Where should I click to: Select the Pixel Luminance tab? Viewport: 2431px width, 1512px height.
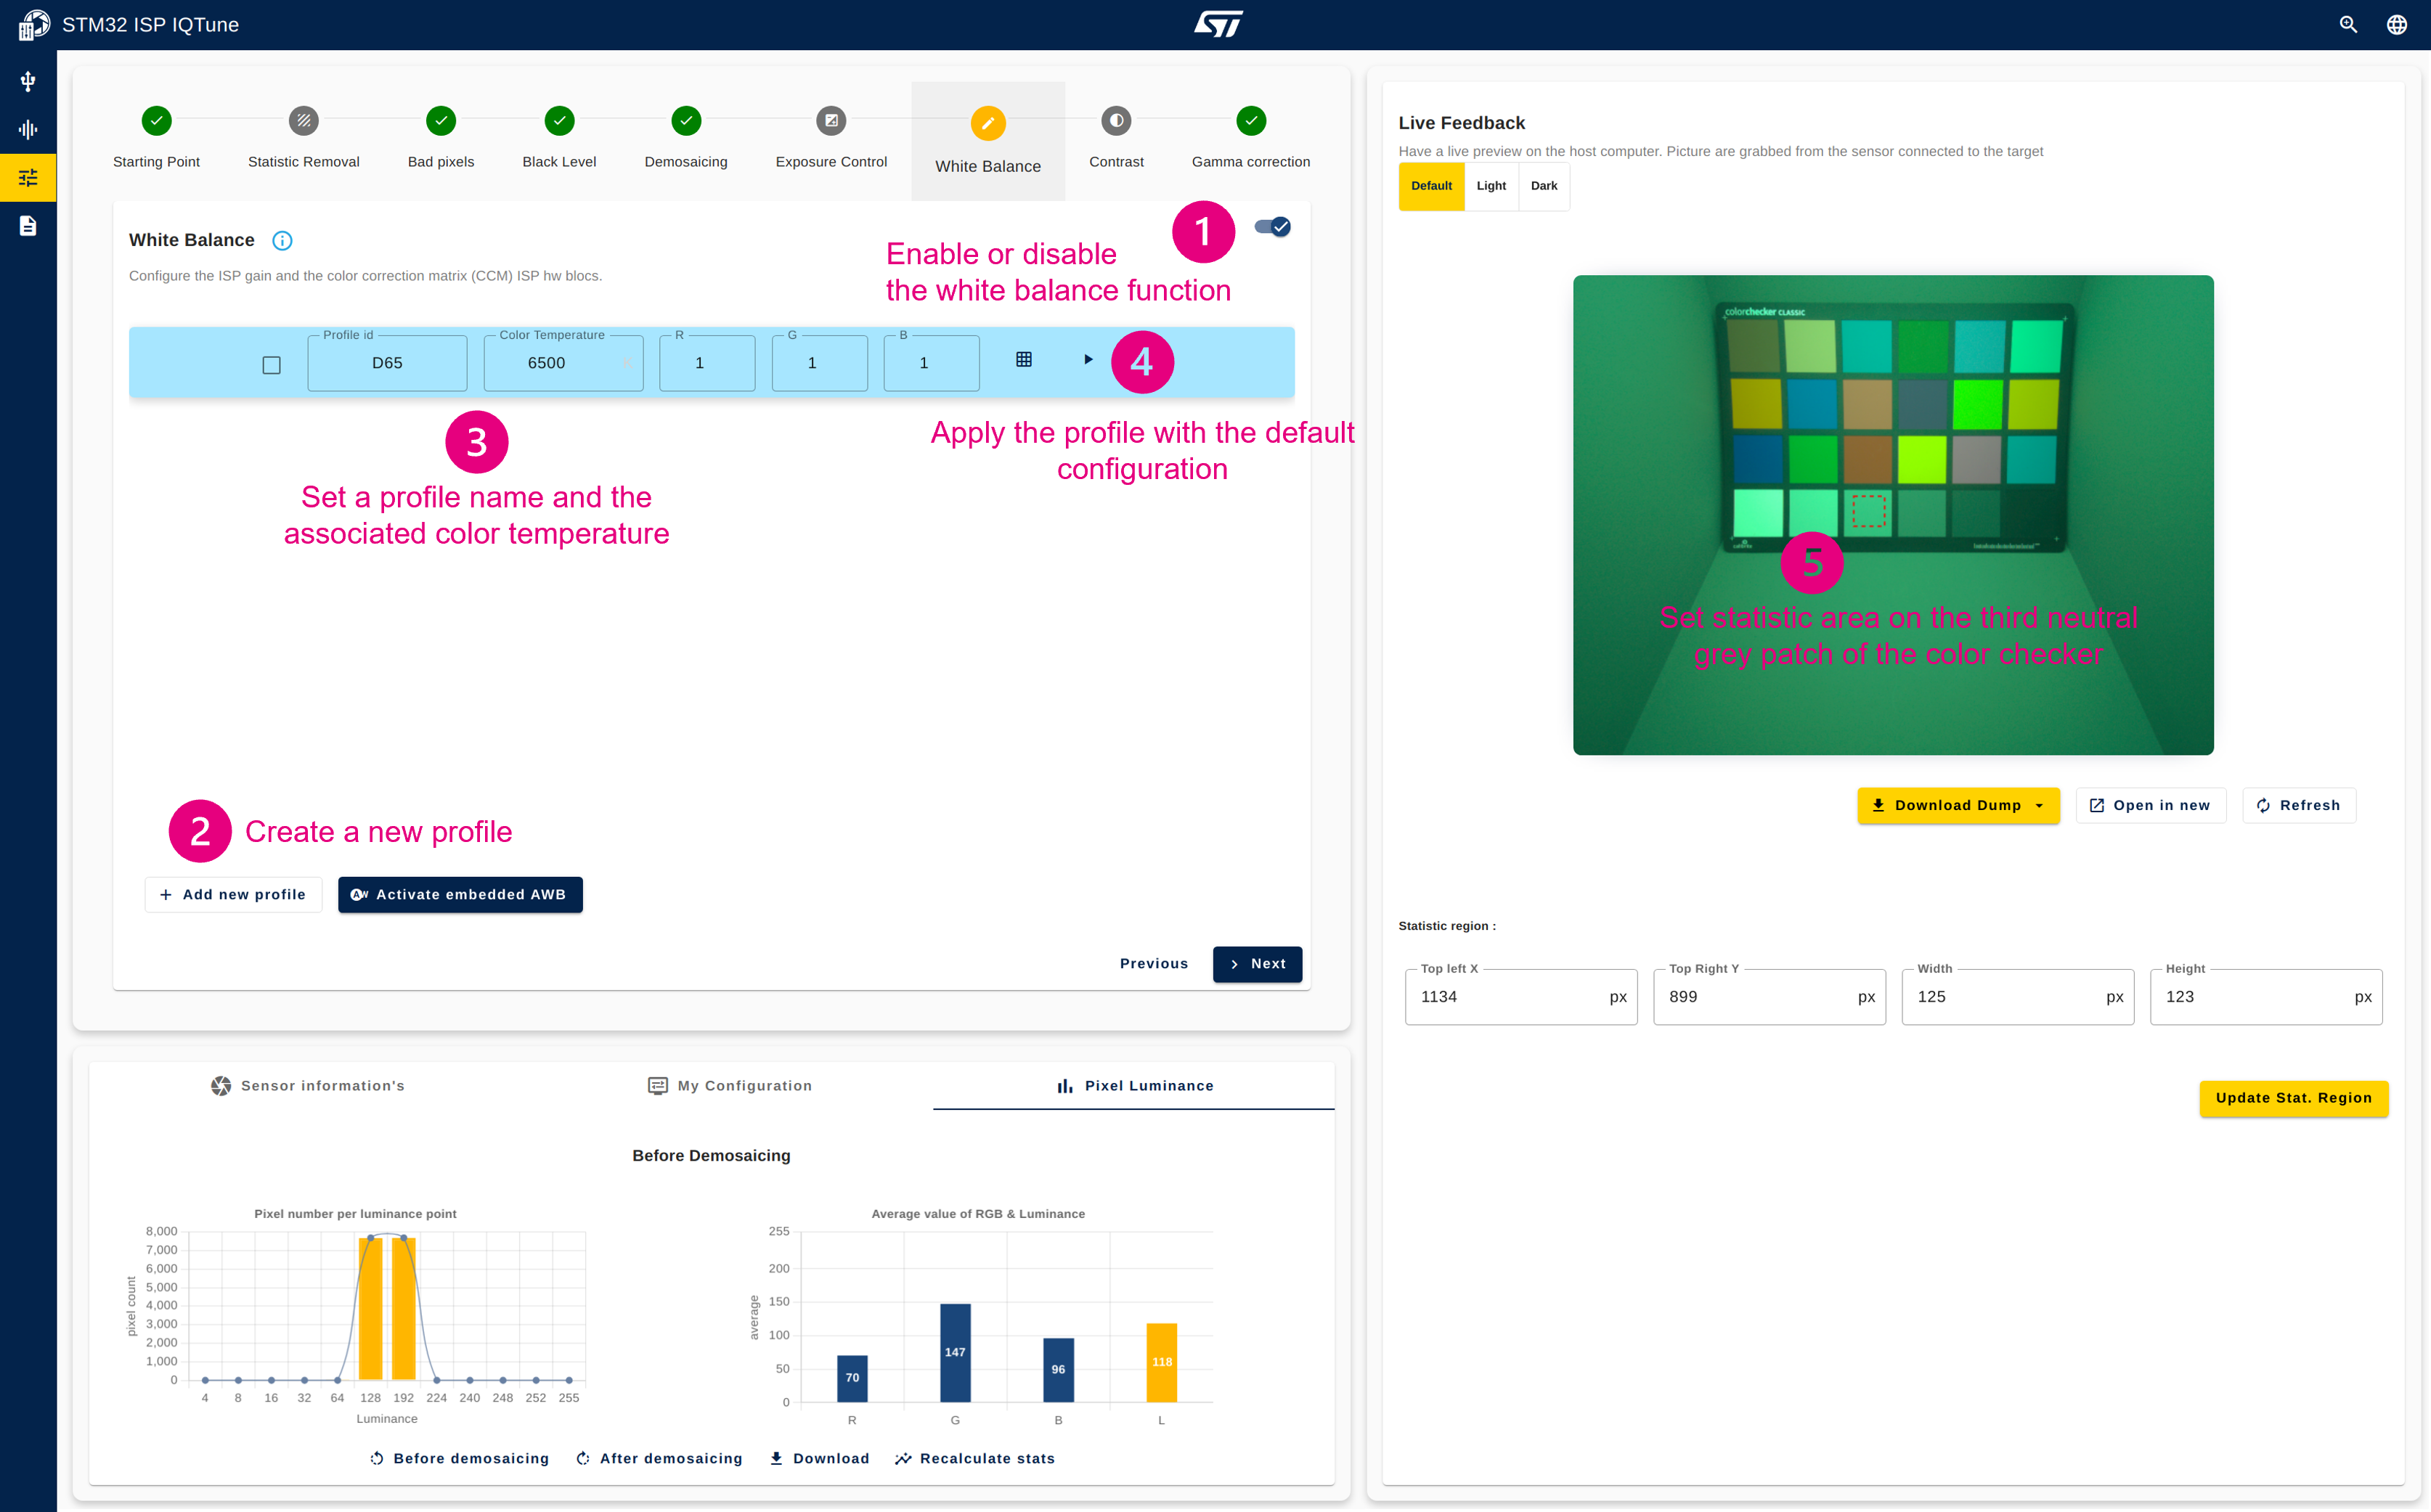point(1133,1085)
